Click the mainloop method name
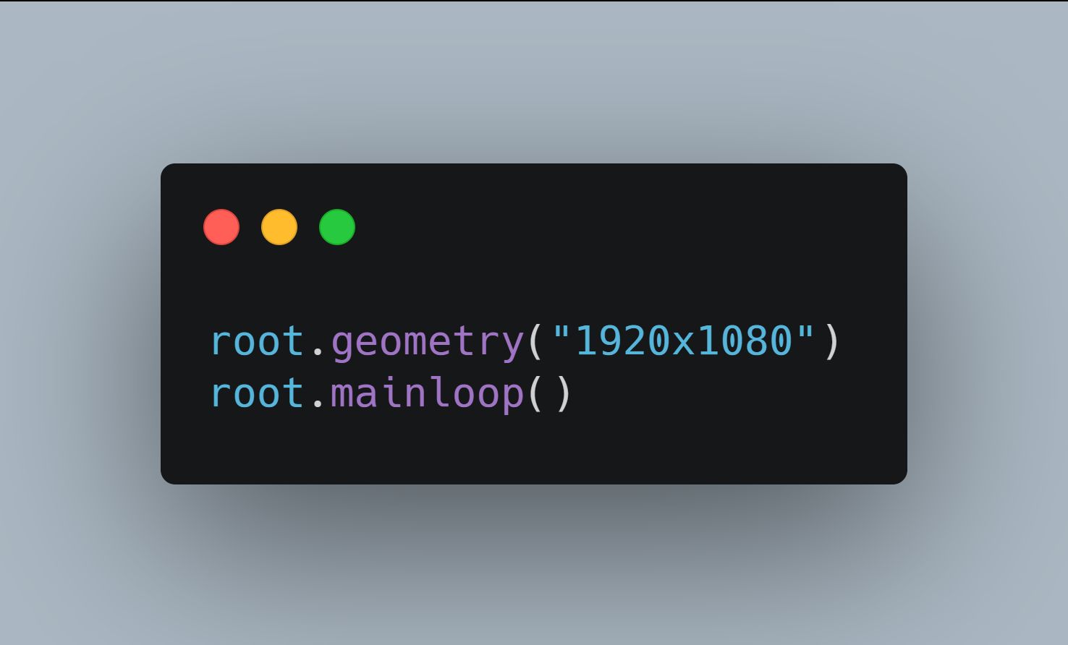The image size is (1068, 645). pos(428,393)
